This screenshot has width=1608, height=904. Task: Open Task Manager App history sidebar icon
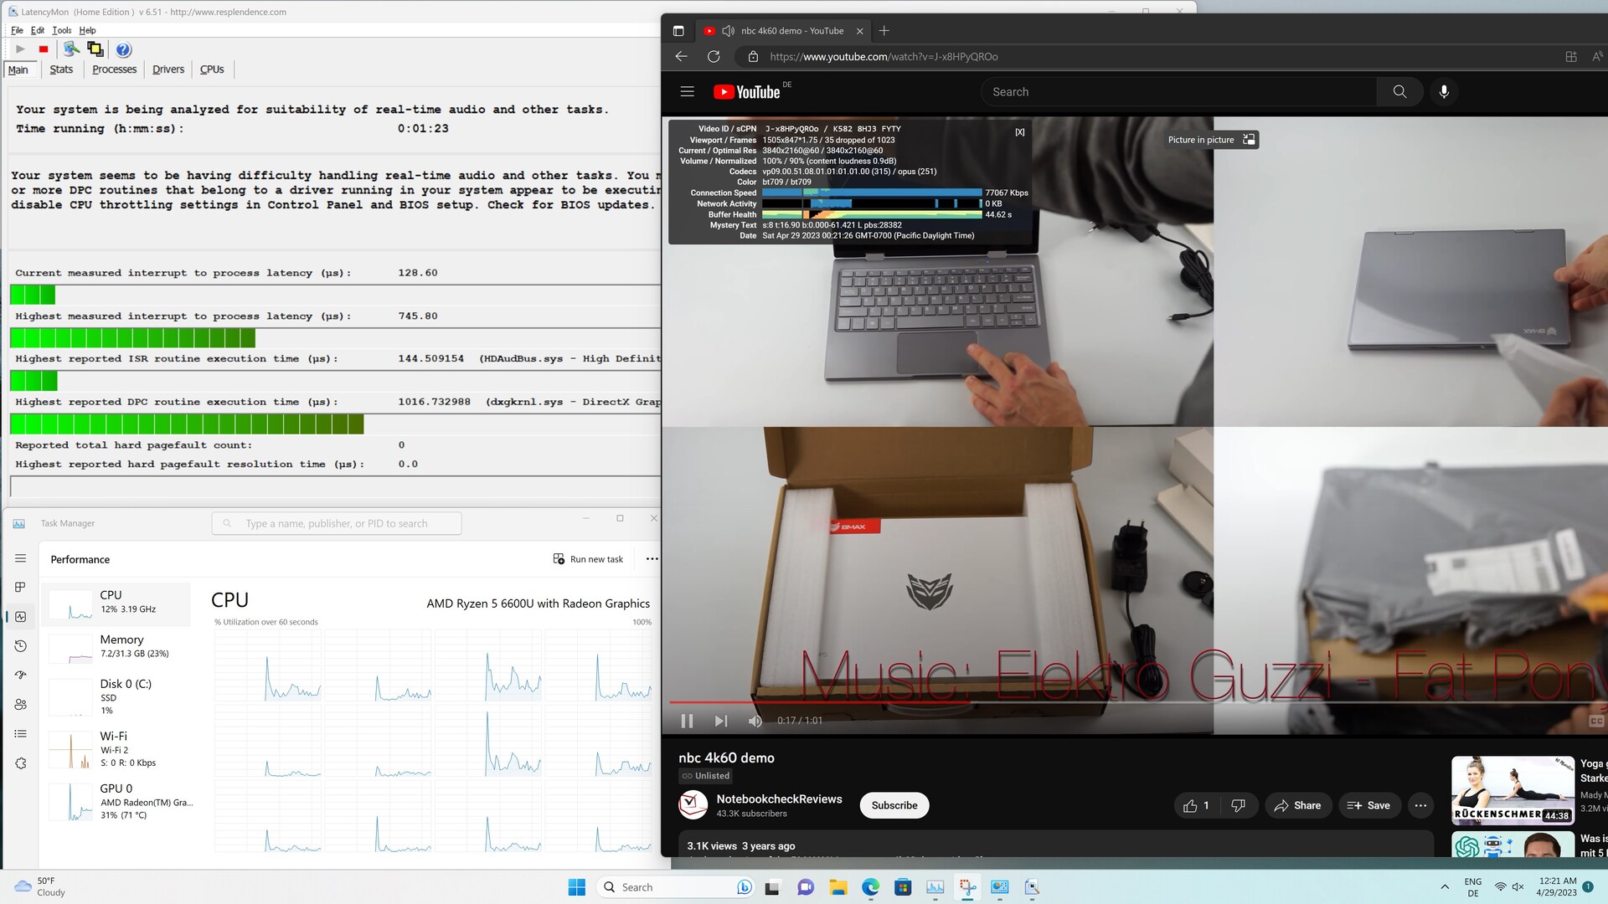pyautogui.click(x=21, y=646)
